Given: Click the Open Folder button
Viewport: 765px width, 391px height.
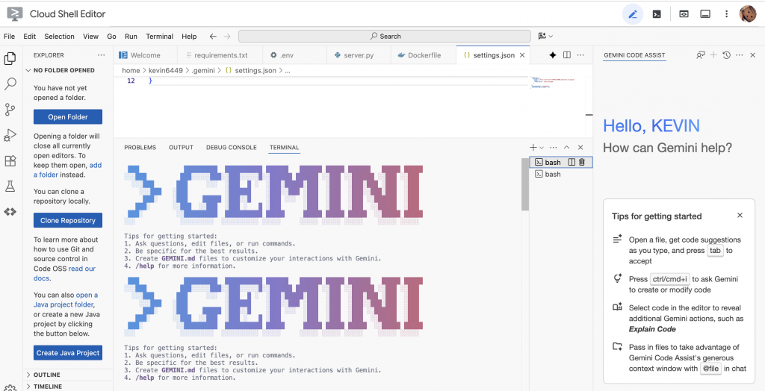Looking at the screenshot, I should tap(68, 117).
